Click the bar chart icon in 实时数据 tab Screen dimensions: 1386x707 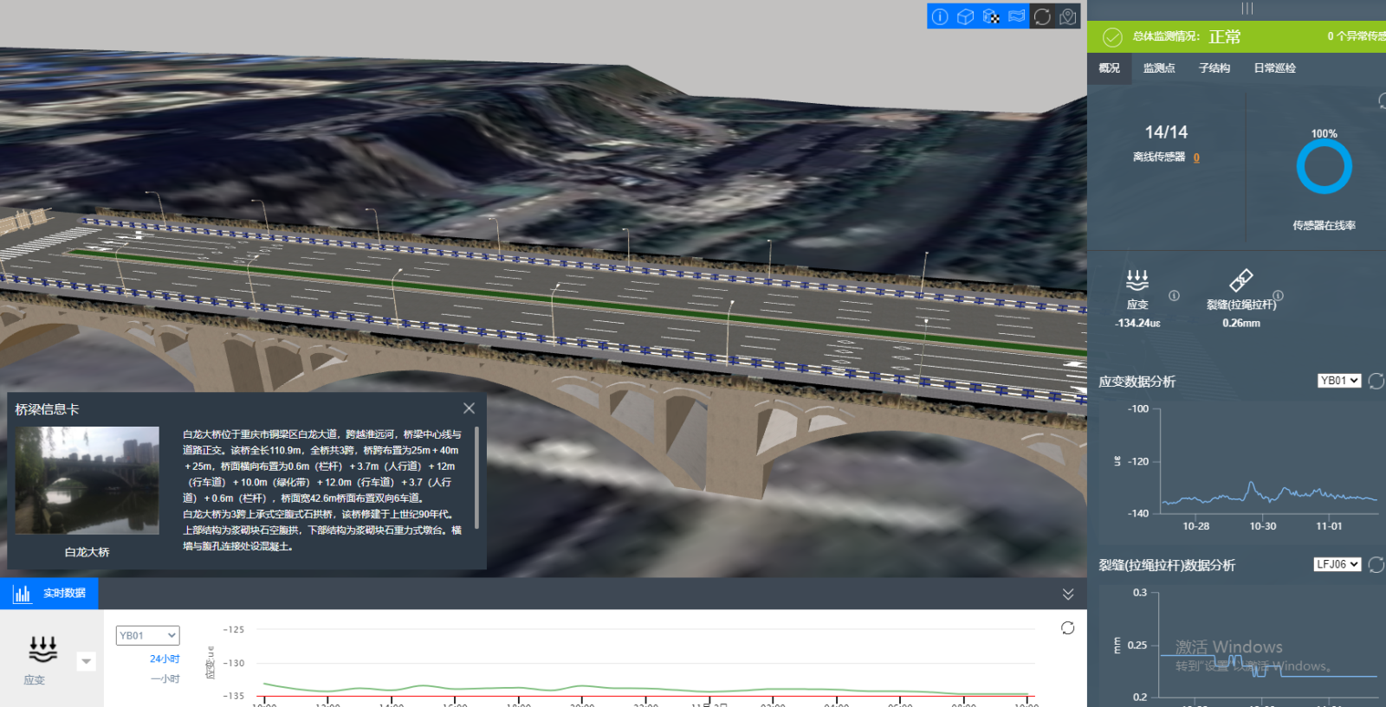[x=22, y=594]
